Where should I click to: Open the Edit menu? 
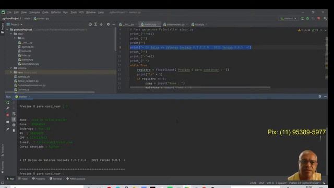pos(16,13)
